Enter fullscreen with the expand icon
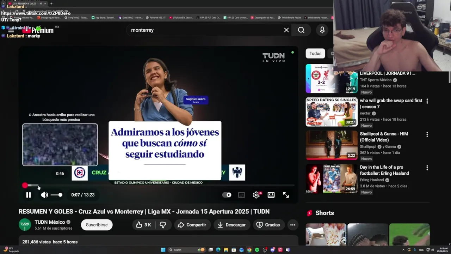 [x=286, y=195]
